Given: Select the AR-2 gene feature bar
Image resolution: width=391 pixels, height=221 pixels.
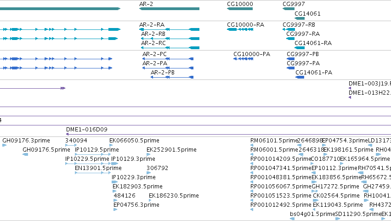Looking at the screenshot, I should pos(170,9).
